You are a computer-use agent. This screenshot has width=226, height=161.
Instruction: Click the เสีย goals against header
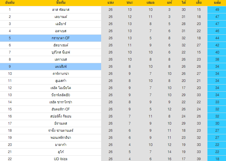point(199,3)
